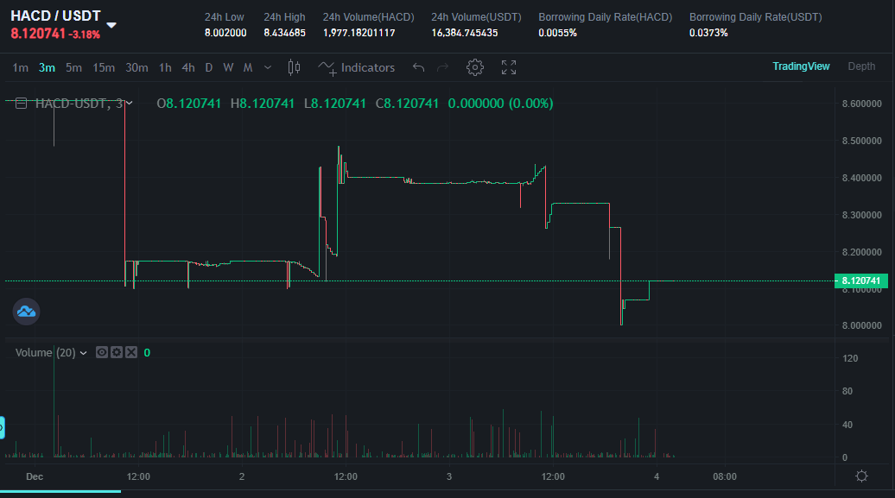The width and height of the screenshot is (895, 498).
Task: Click the -3.18% change figure
Action: pos(85,35)
